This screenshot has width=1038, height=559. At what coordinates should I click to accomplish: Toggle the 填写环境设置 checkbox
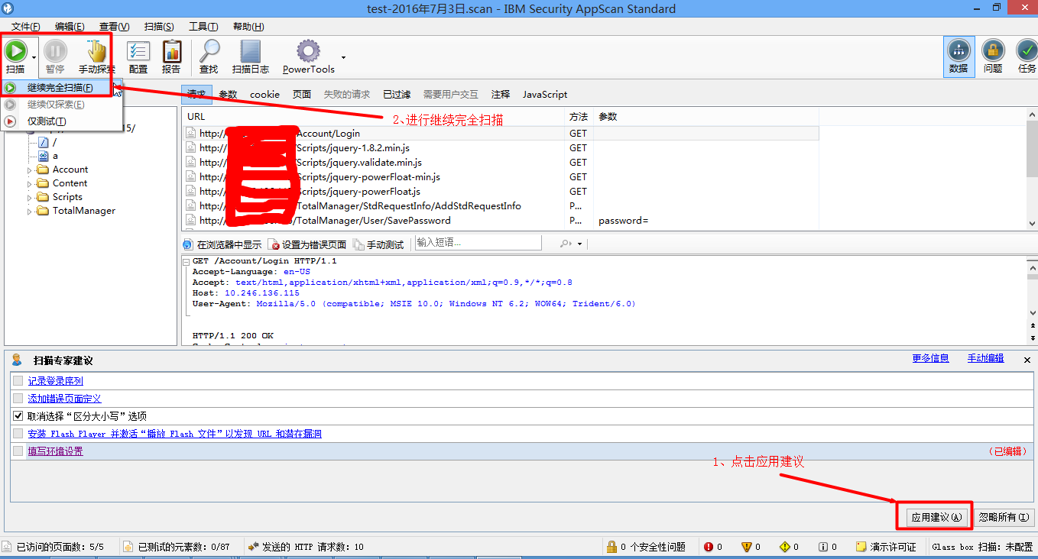(18, 451)
